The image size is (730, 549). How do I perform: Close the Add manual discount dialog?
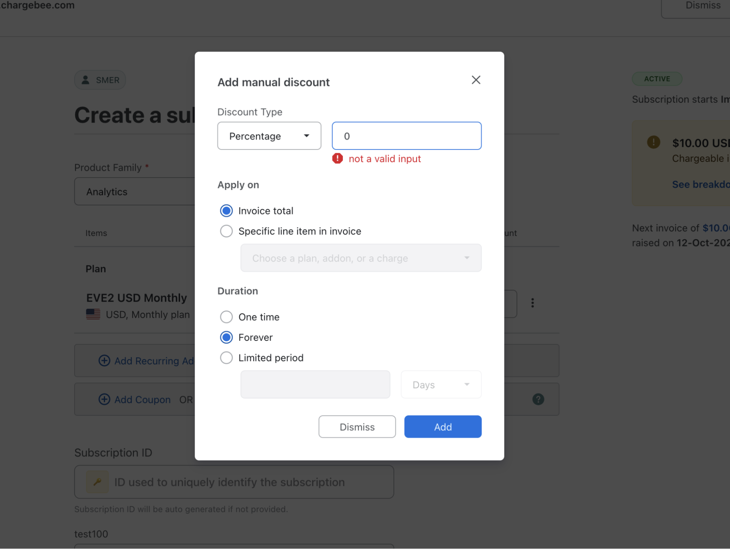tap(475, 80)
